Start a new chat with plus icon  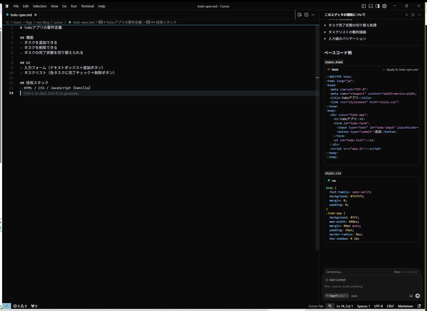pos(406,15)
